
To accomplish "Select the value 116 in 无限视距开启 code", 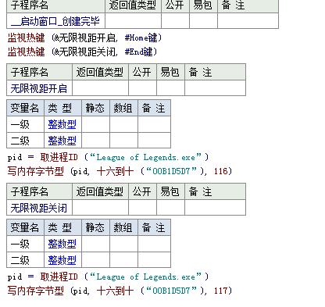I will pos(221,171).
